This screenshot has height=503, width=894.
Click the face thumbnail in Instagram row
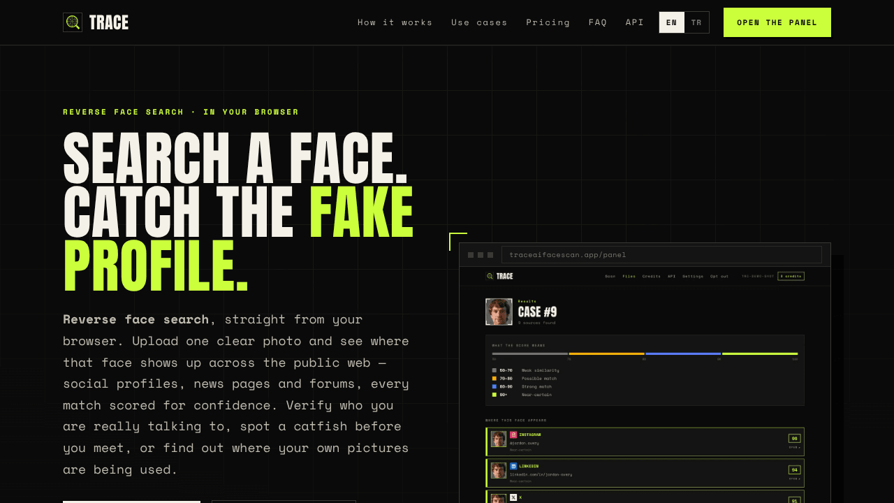(499, 439)
